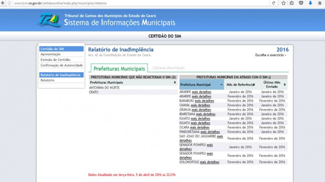Open Confirmação de Autencidade sidebar item

click(62, 65)
